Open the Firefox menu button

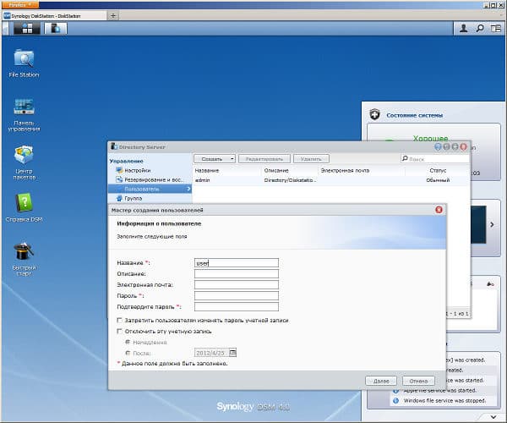[19, 4]
